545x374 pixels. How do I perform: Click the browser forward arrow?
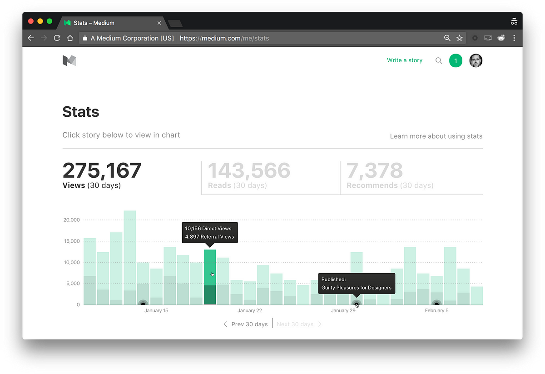pyautogui.click(x=44, y=38)
